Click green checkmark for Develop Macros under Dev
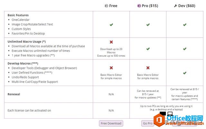This screenshot has height=129, width=206. (185, 73)
